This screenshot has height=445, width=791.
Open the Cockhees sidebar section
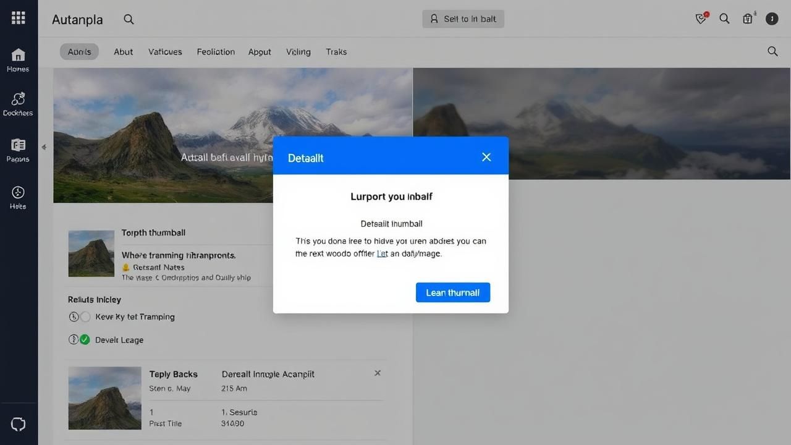(18, 103)
